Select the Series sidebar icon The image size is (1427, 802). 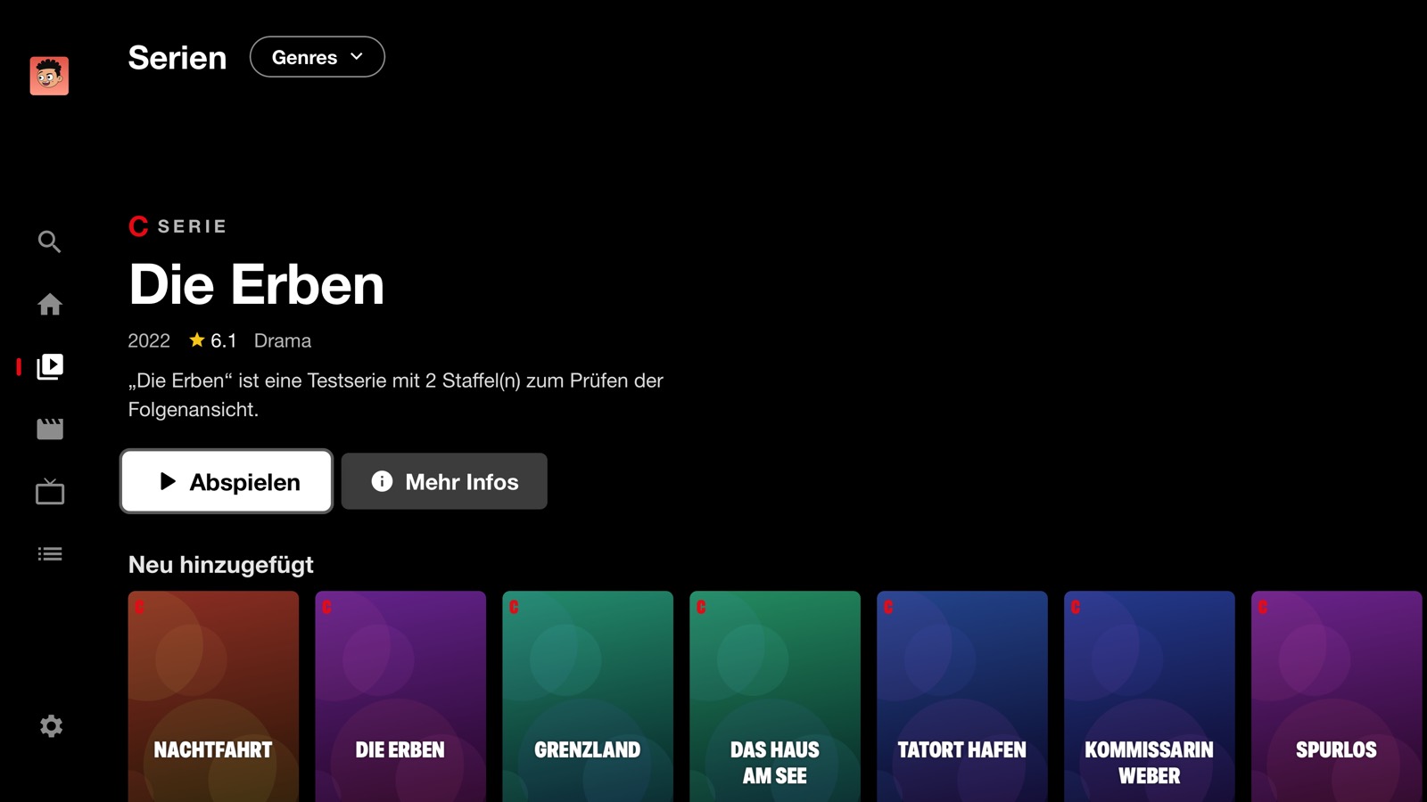pyautogui.click(x=50, y=366)
